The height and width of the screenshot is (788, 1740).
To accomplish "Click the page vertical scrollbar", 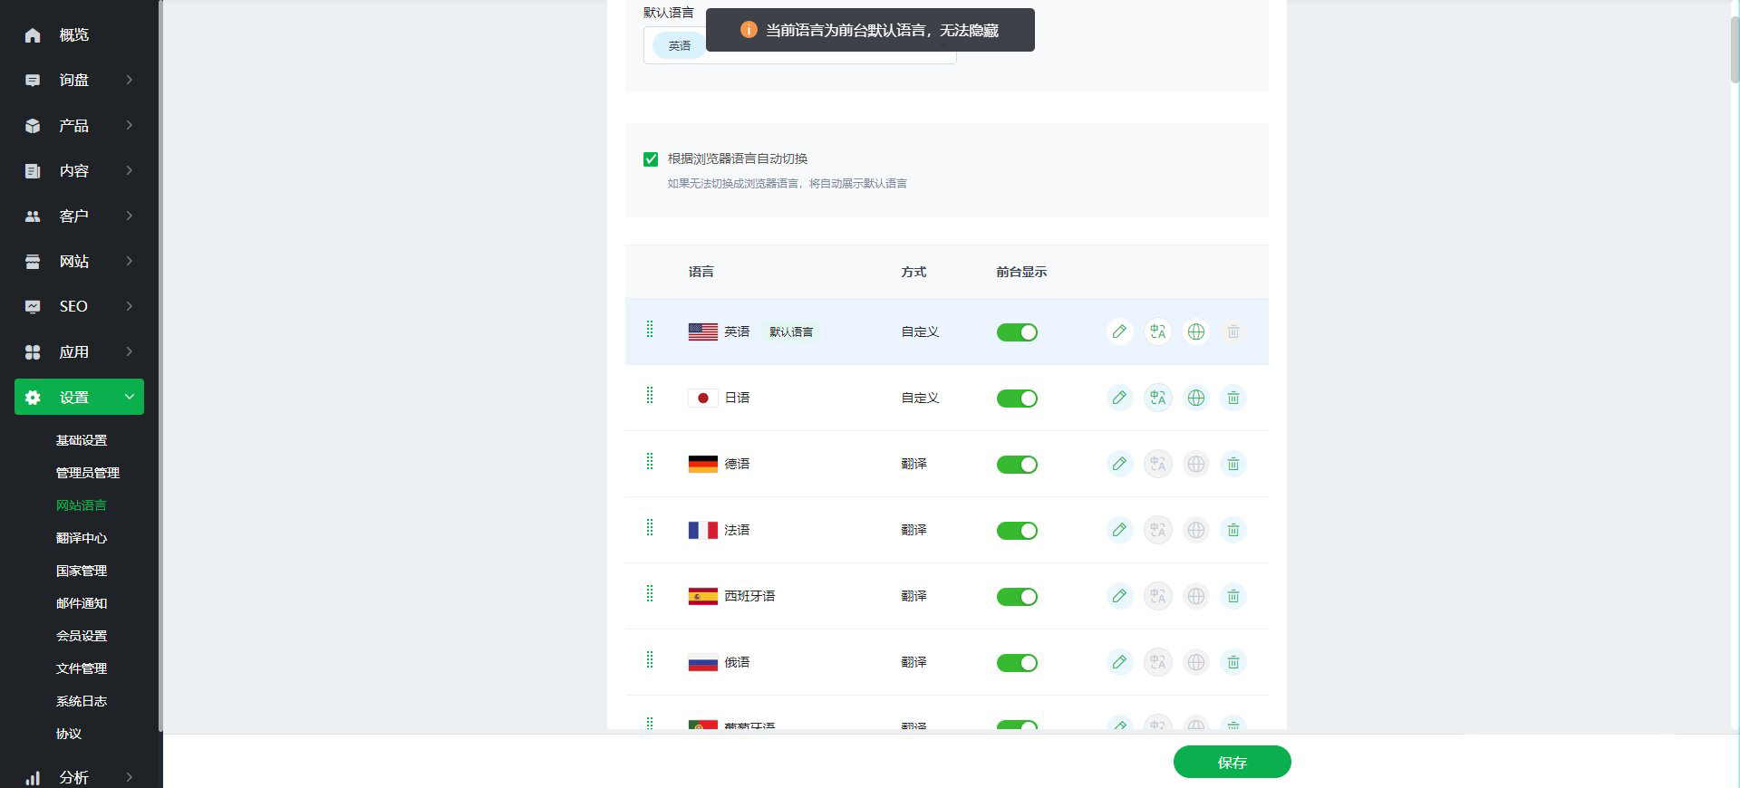I will tap(1735, 50).
